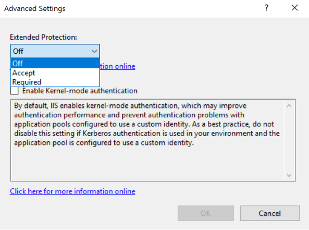Screen dimensions: 309x230
Task: Open the partially hidden online link beside the dropdown
Action: pos(118,66)
